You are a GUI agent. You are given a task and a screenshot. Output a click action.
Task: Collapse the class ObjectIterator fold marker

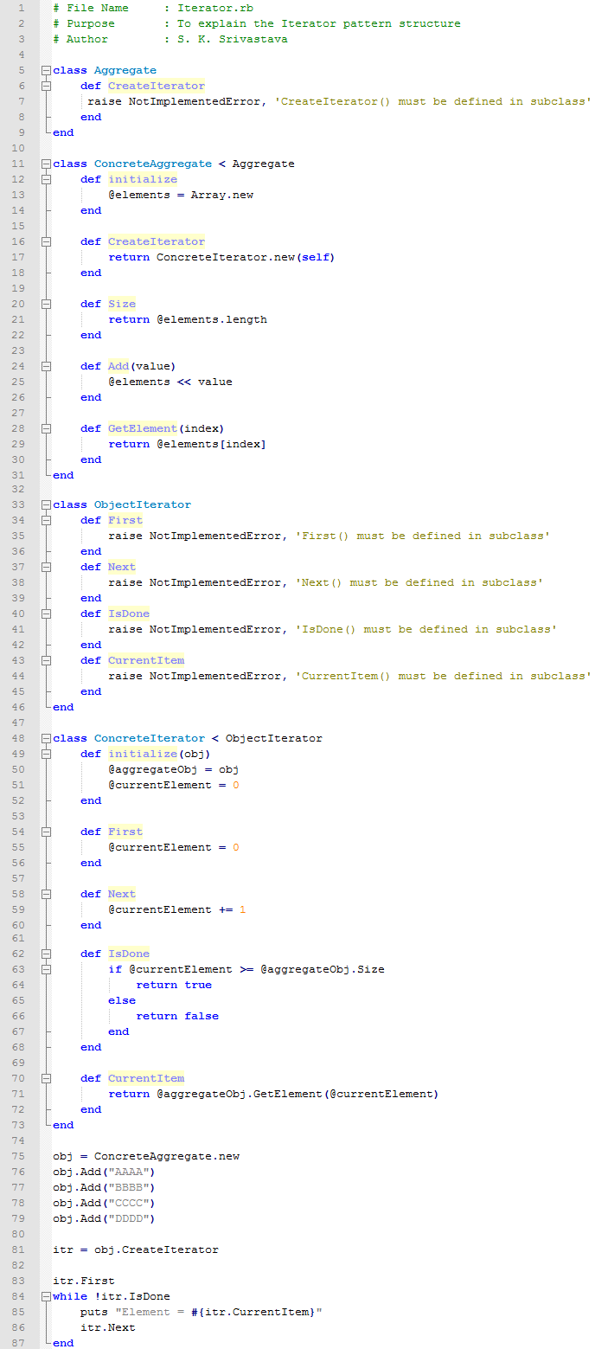pyautogui.click(x=45, y=505)
